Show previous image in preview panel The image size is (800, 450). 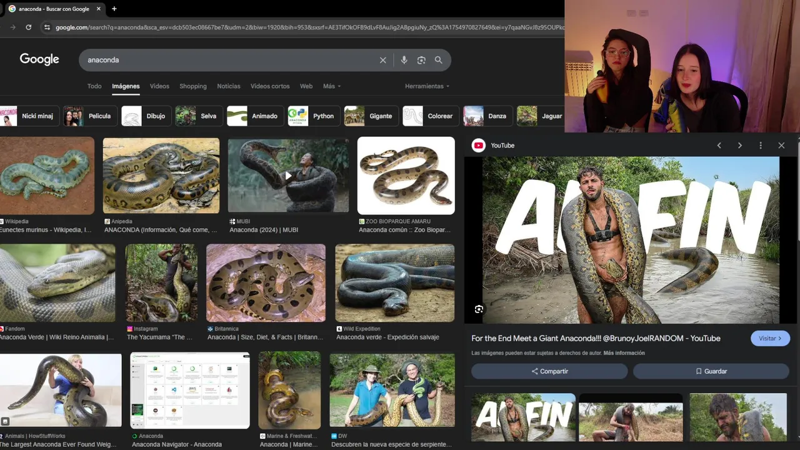(x=719, y=145)
